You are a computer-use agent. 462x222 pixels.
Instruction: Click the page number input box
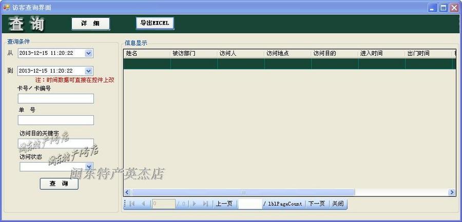click(x=250, y=204)
